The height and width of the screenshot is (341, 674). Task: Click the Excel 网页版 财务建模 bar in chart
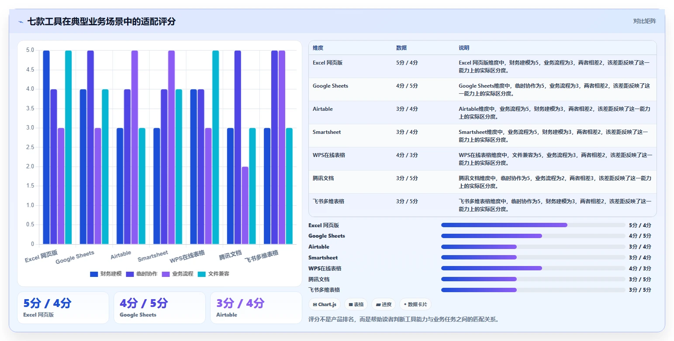click(x=46, y=147)
